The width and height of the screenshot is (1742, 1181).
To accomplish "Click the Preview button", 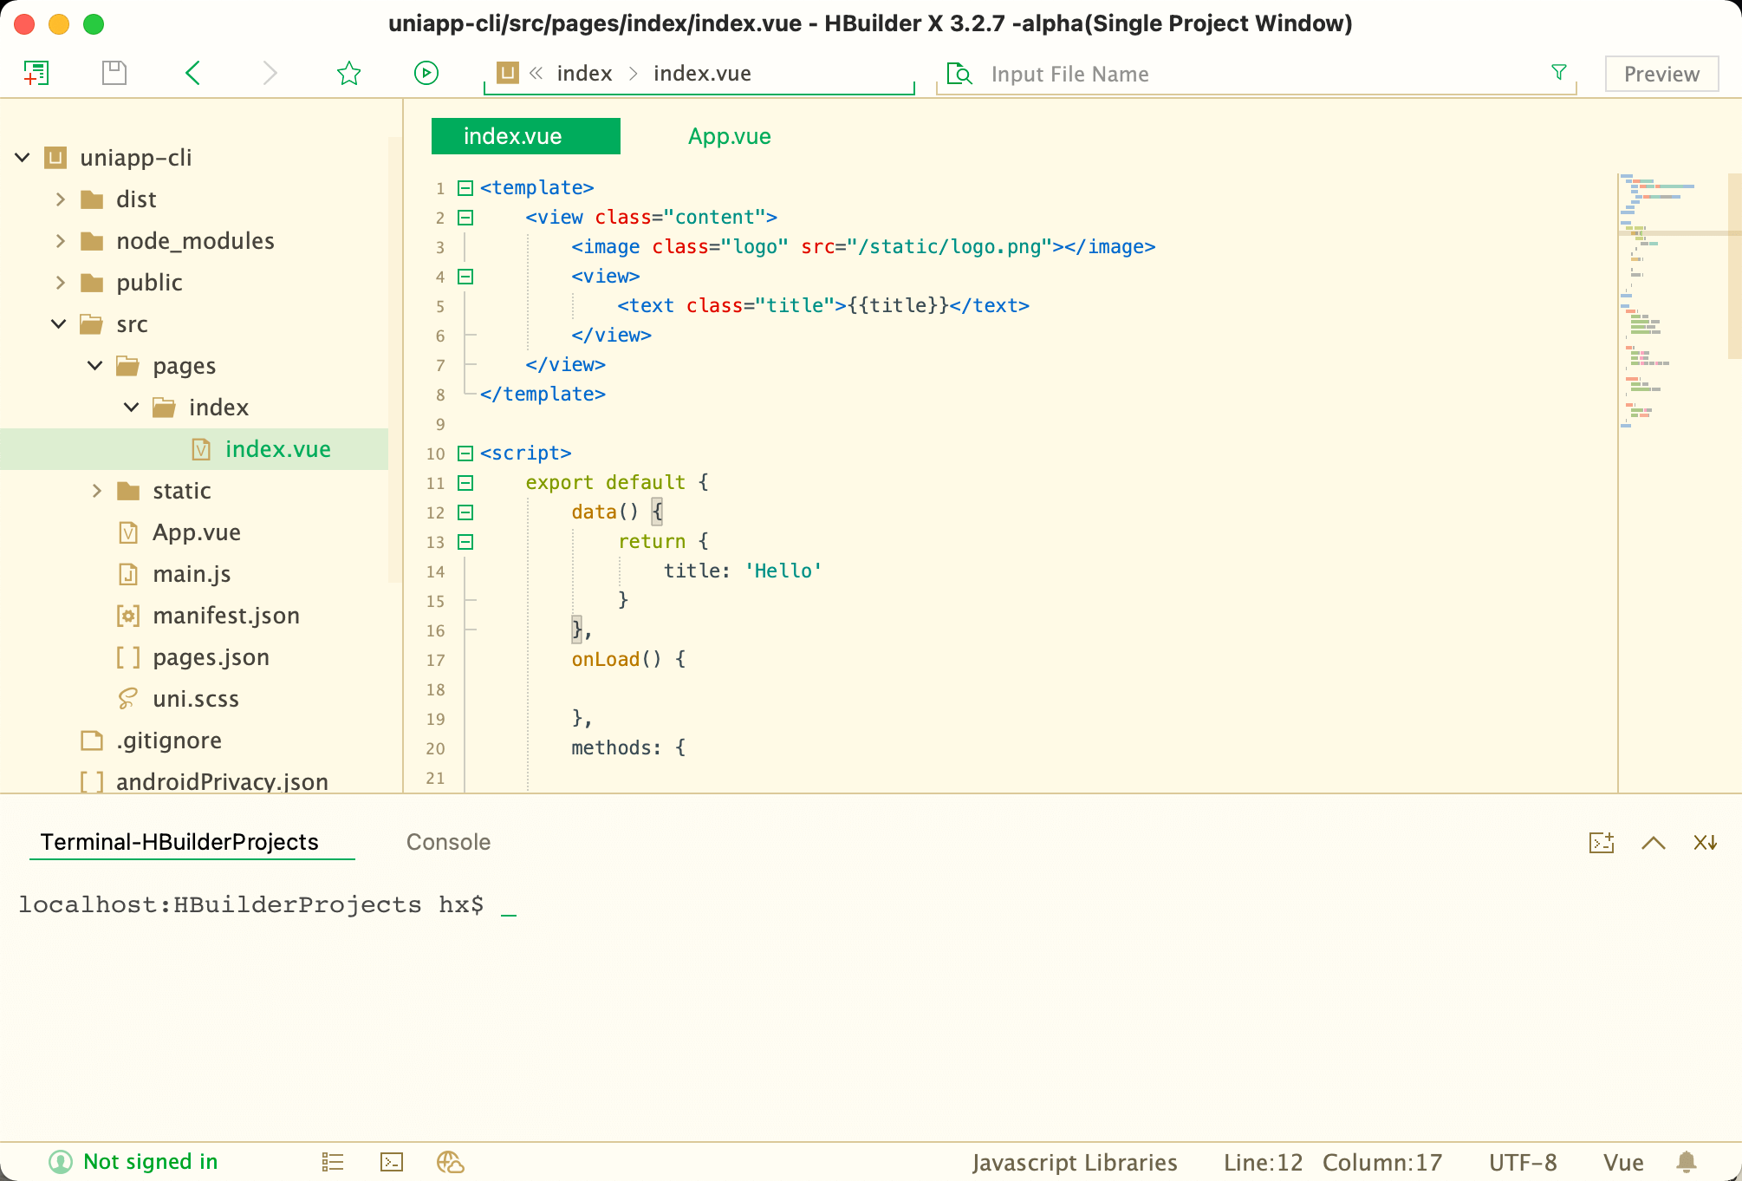I will coord(1661,75).
